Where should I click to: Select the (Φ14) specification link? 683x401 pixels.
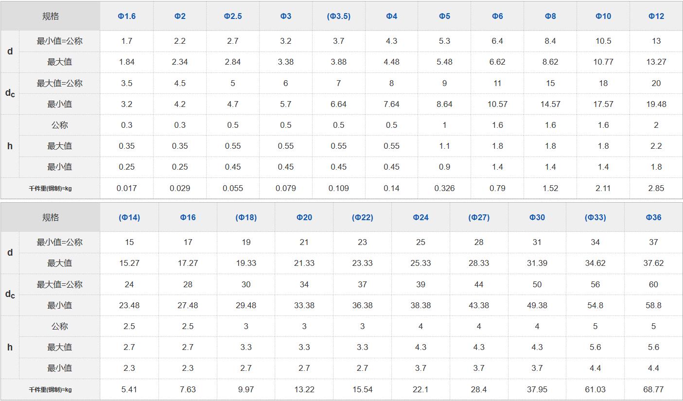pos(129,217)
